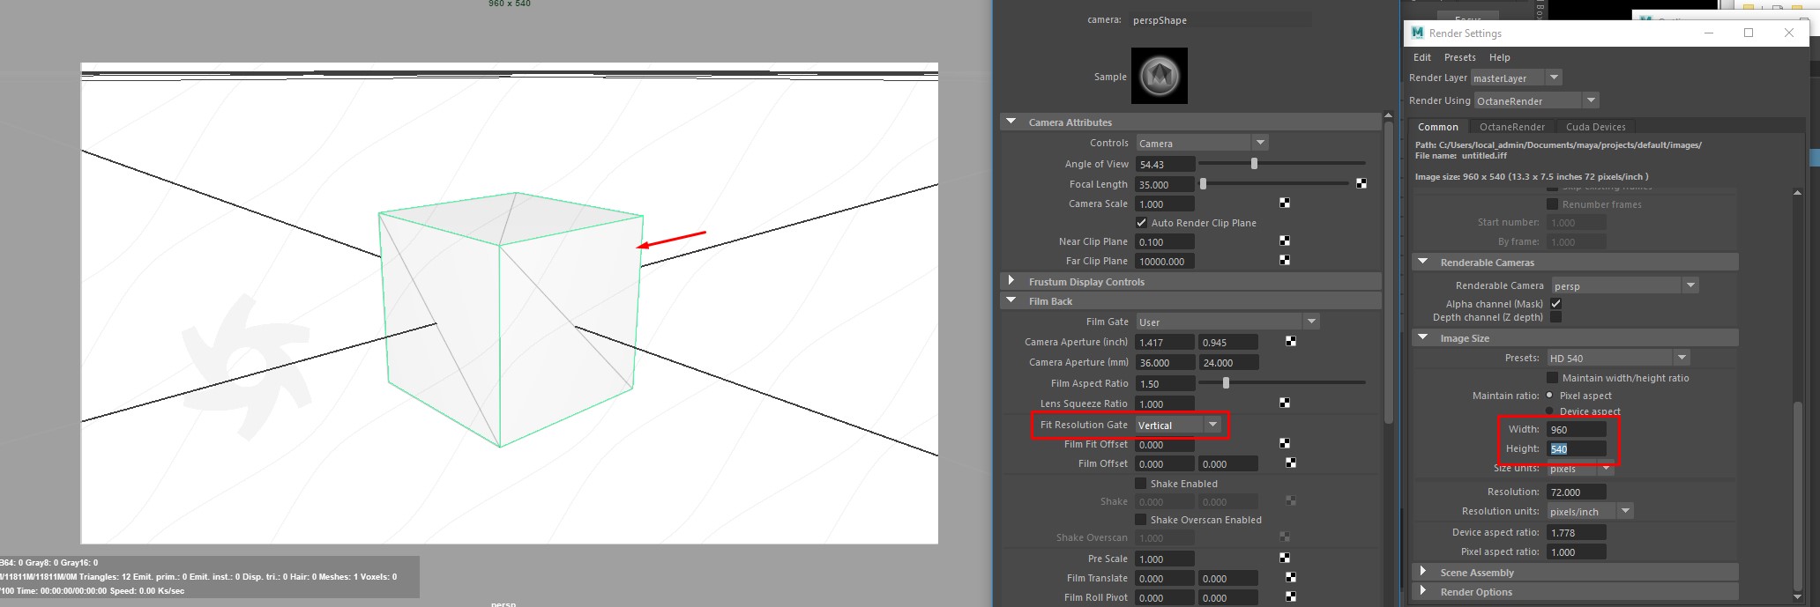Click the Near Clip Plane field
This screenshot has width=1820, height=607.
[x=1165, y=241]
